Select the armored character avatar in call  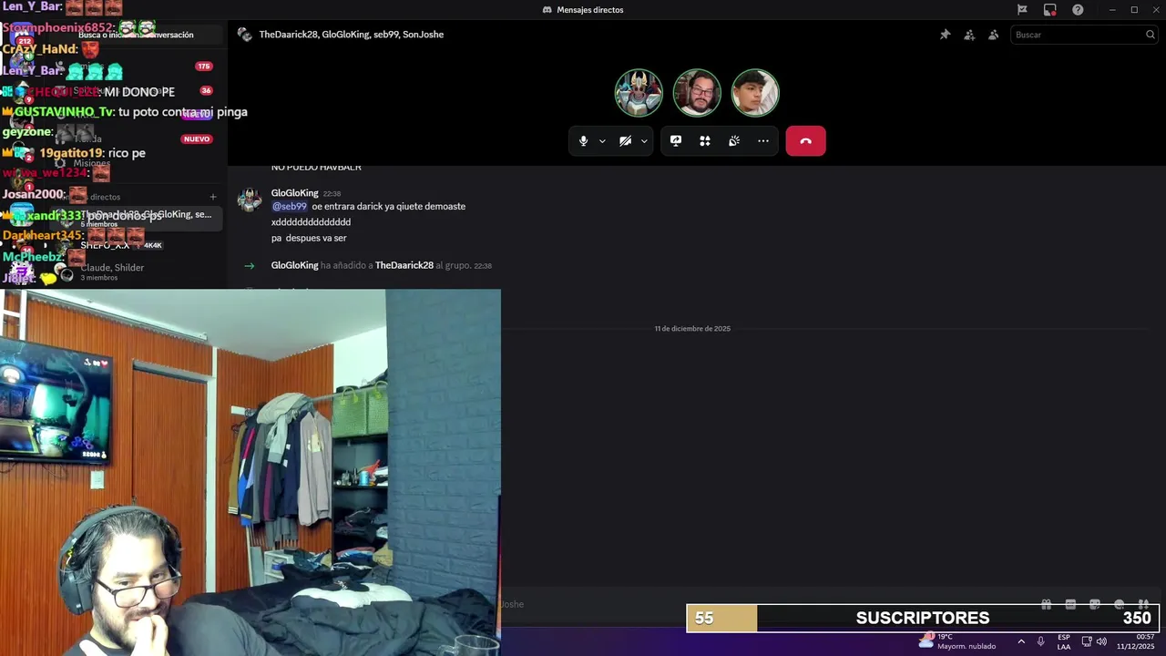[639, 93]
